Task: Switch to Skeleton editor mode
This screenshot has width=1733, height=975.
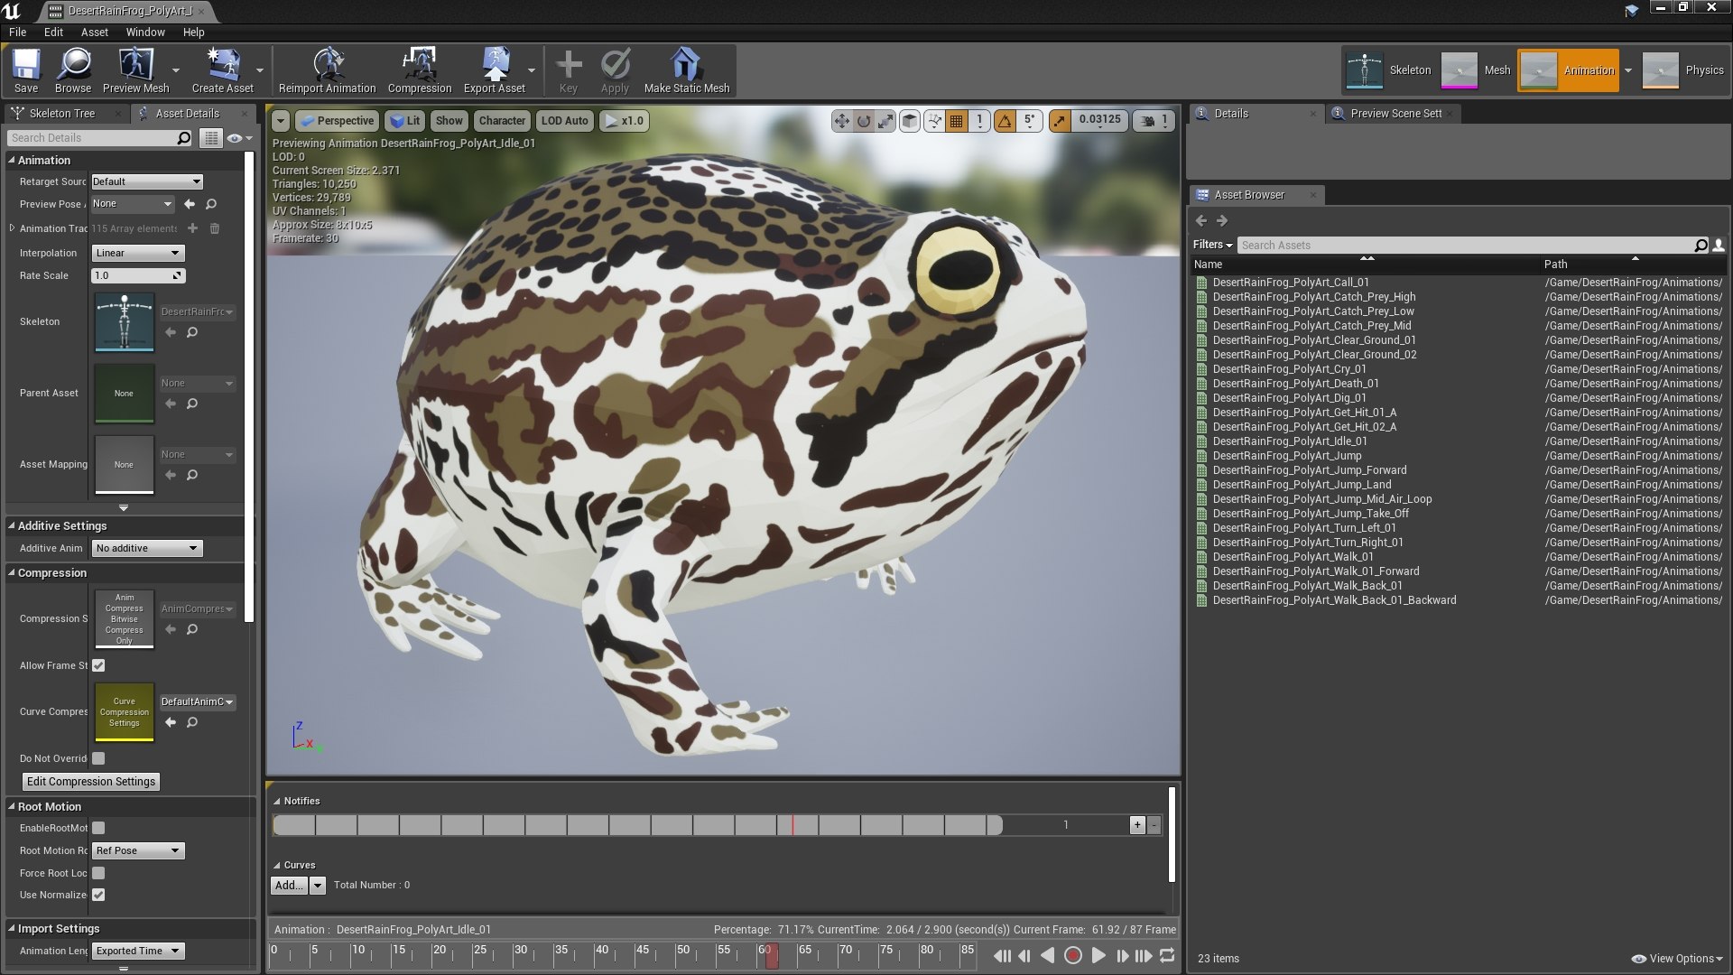Action: click(x=1388, y=70)
